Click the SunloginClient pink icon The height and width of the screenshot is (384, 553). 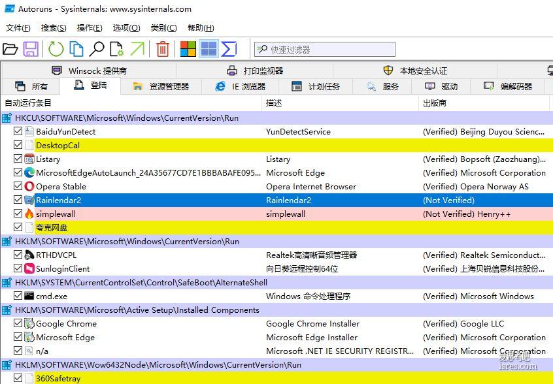pyautogui.click(x=29, y=268)
